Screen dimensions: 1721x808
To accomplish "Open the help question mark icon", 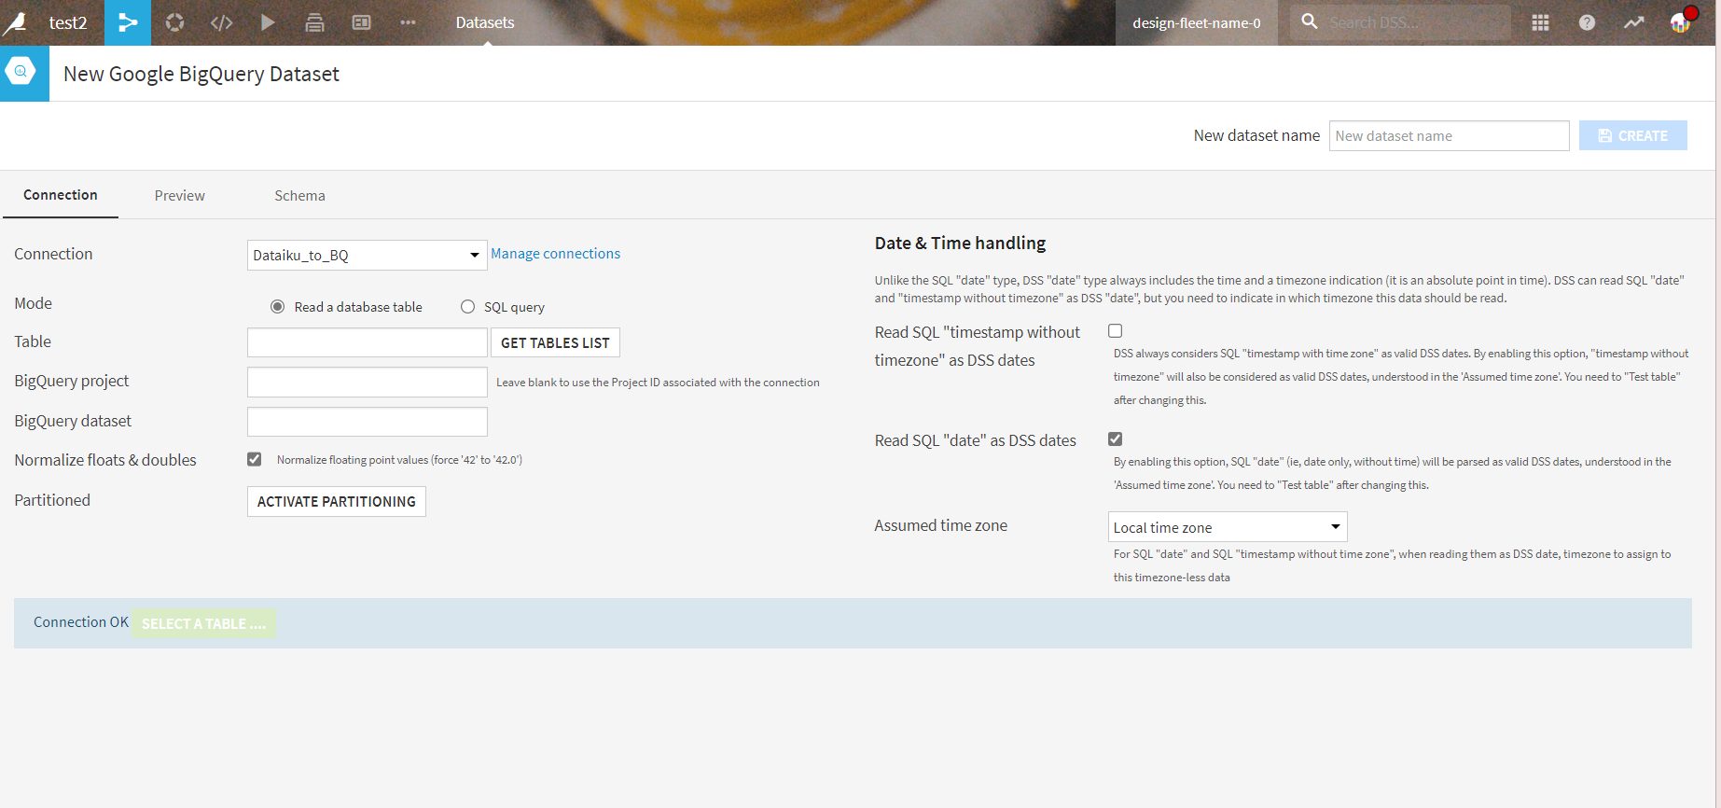I will pos(1587,22).
